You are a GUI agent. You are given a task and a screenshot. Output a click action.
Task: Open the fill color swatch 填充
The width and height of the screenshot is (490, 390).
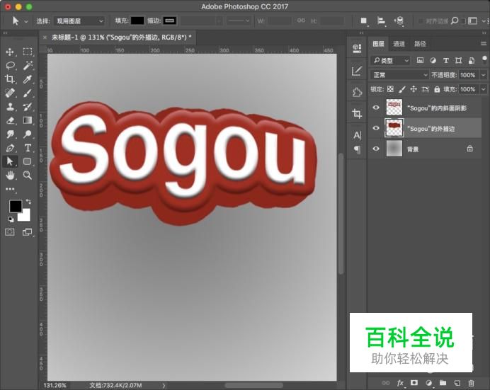click(137, 21)
